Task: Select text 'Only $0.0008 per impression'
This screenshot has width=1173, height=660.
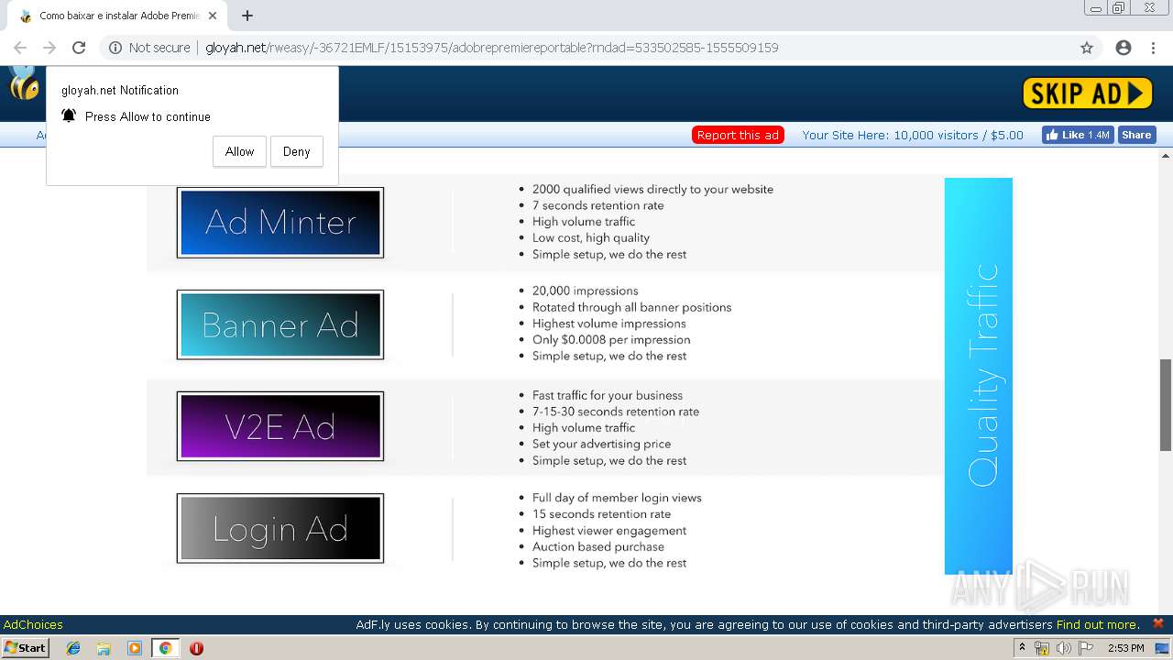Action: [x=611, y=339]
